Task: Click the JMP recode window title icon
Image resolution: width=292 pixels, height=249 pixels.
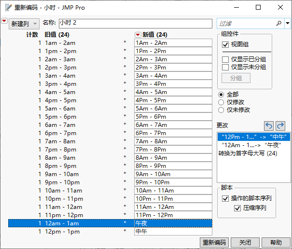Action: pos(8,7)
